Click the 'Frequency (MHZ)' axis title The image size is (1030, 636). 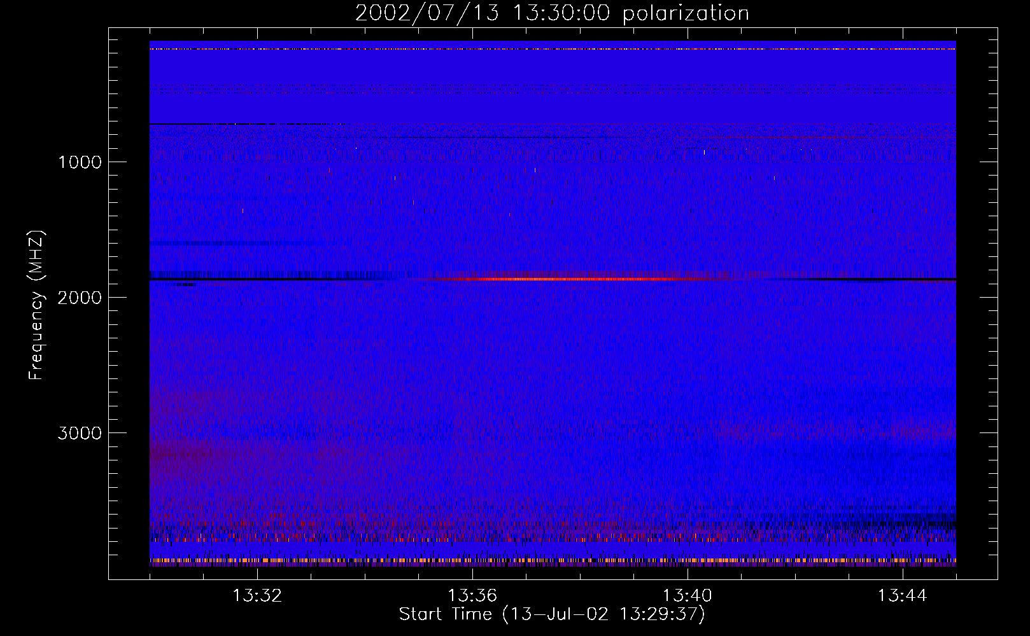(36, 305)
